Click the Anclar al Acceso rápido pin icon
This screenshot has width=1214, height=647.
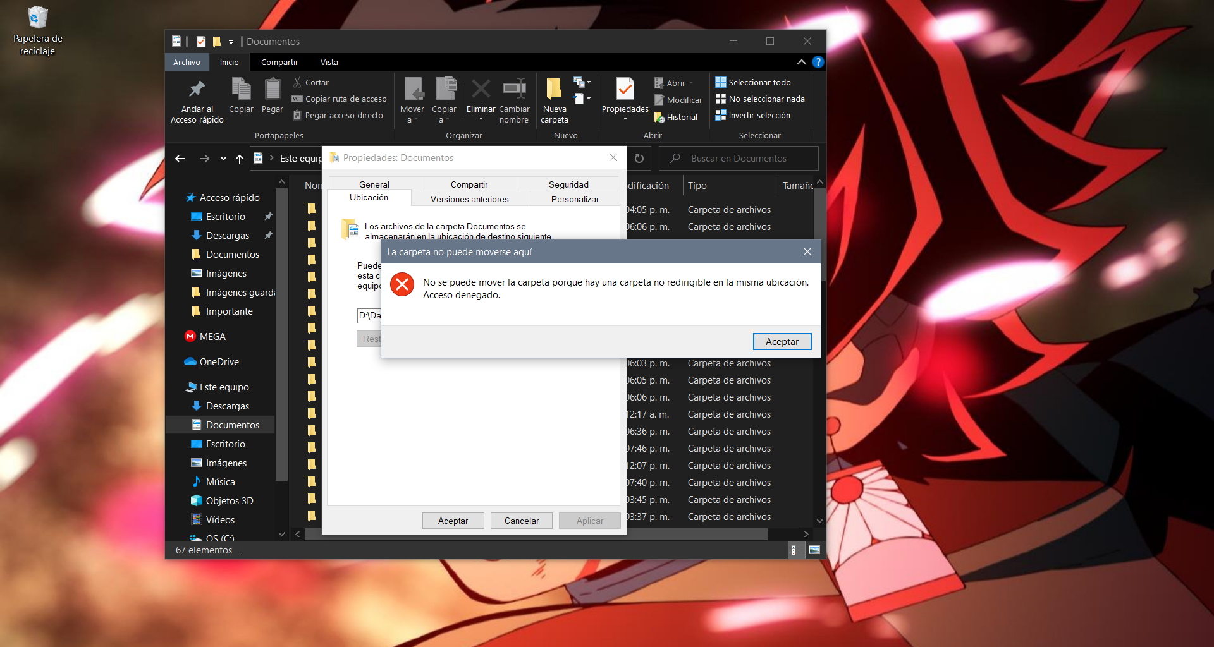pyautogui.click(x=197, y=89)
